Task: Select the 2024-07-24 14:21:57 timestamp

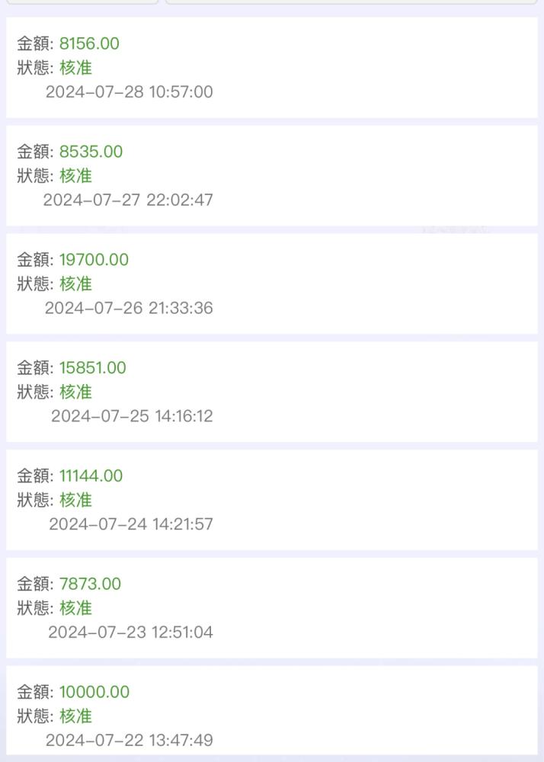Action: 131,524
